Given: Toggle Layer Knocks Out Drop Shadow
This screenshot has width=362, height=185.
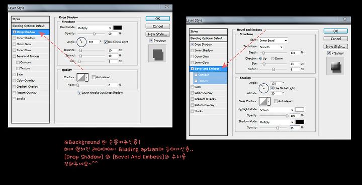Looking at the screenshot, I should [x=79, y=93].
